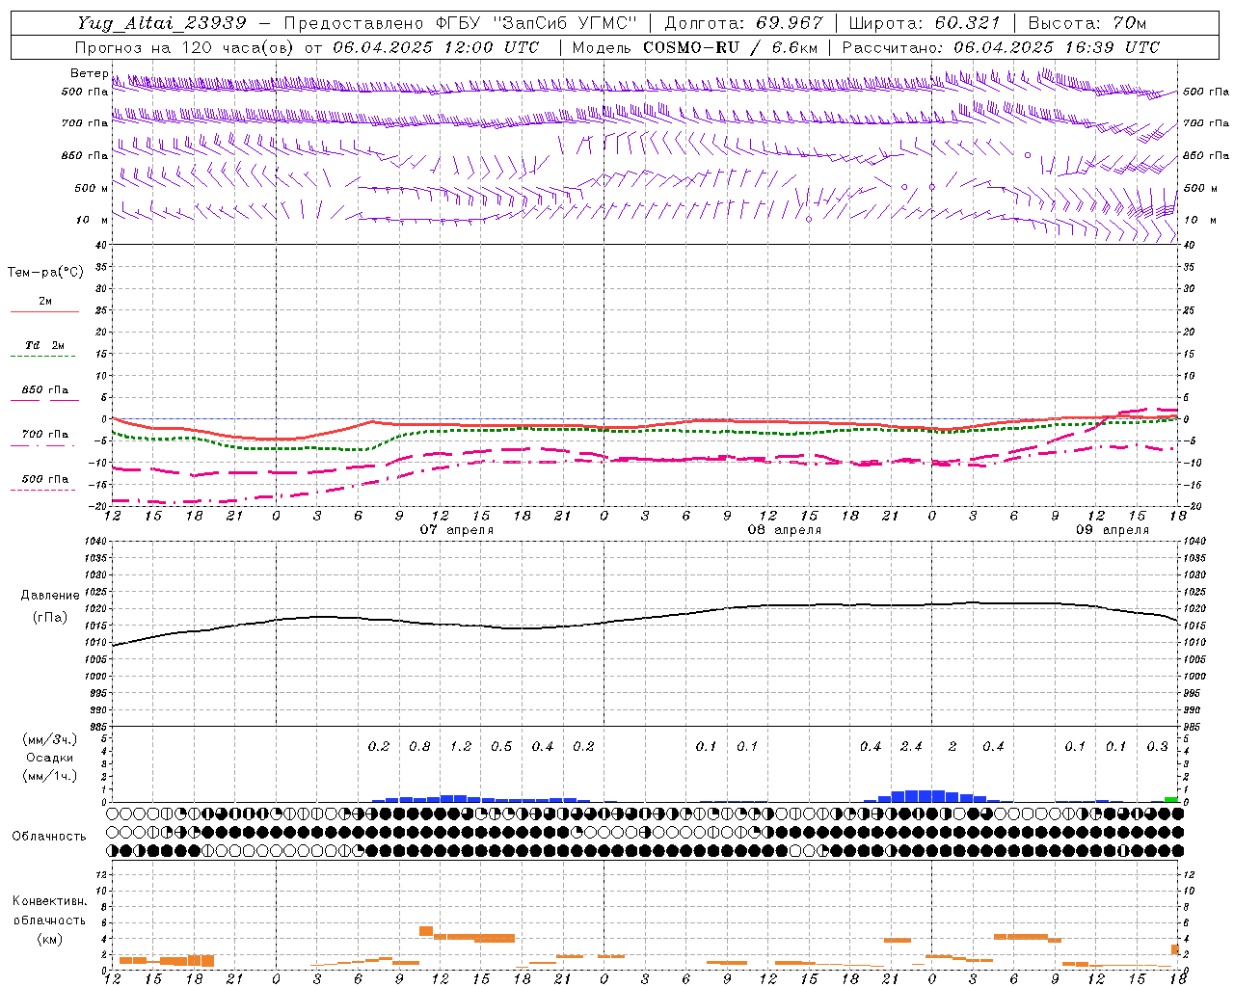This screenshot has height=987, width=1234.
Task: Click the 09 апреля date label
Action: click(1113, 530)
